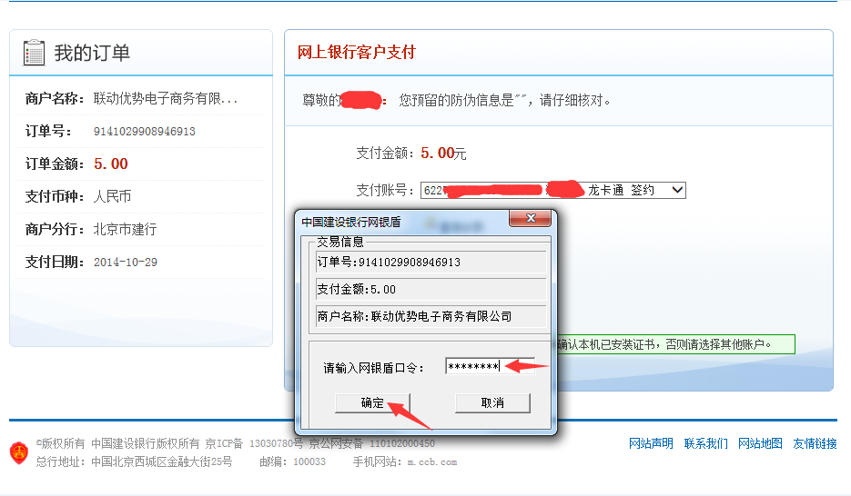Click the 订单金额 value 5.00
The image size is (851, 496).
pyautogui.click(x=111, y=164)
